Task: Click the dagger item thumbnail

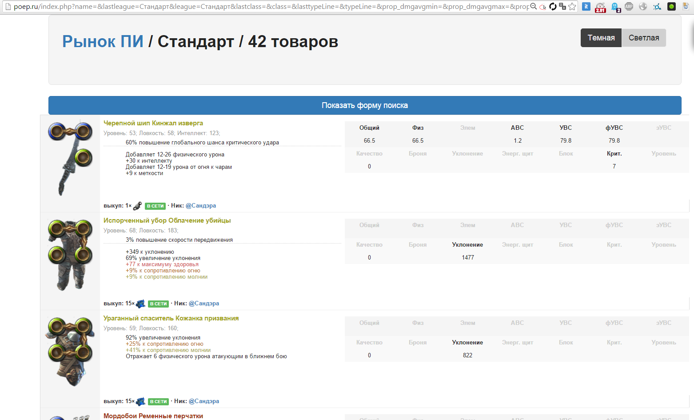Action: click(71, 158)
